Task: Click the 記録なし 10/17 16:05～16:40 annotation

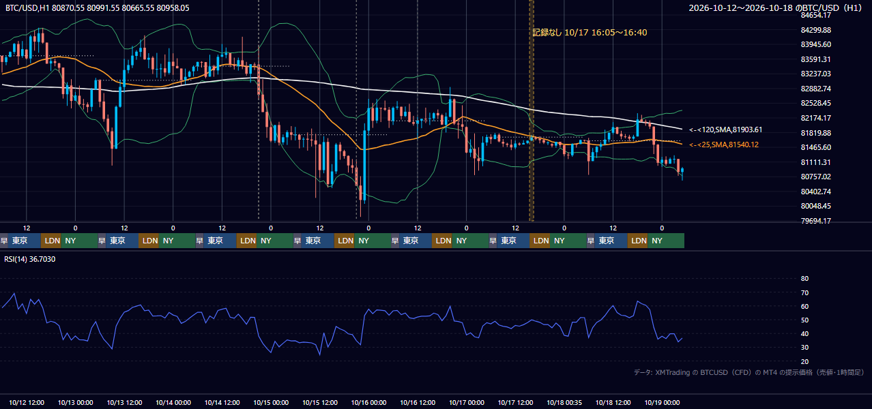Action: point(590,32)
